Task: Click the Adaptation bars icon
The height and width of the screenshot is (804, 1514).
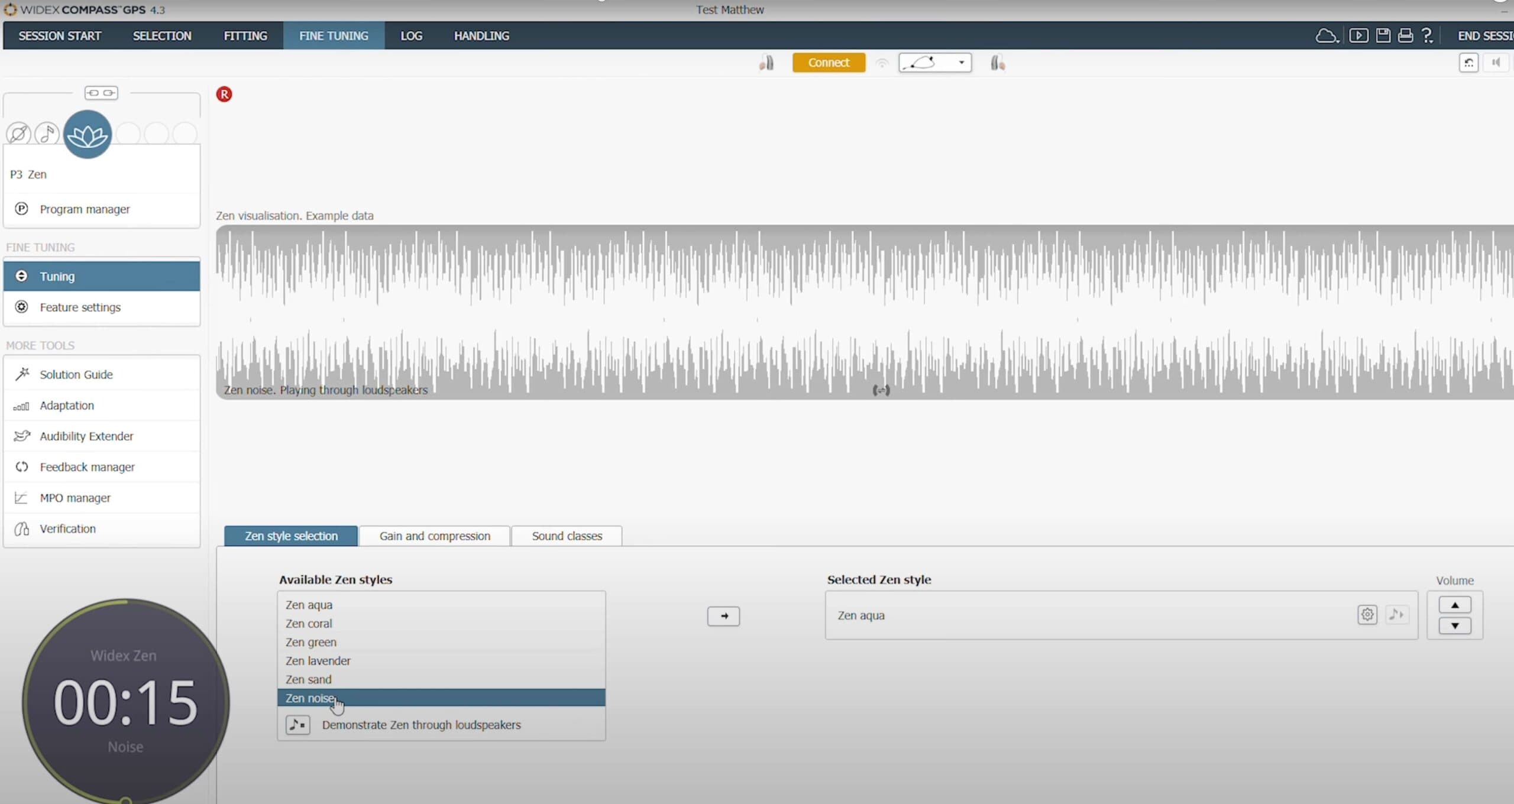Action: click(21, 406)
